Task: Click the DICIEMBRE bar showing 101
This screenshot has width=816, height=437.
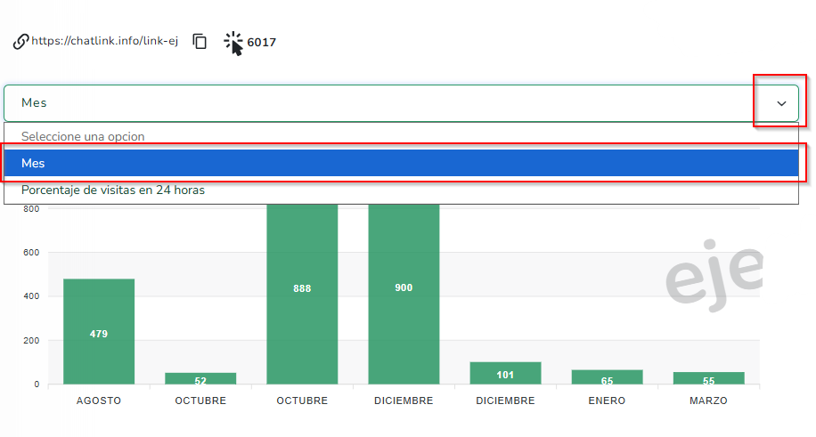Action: pyautogui.click(x=505, y=373)
